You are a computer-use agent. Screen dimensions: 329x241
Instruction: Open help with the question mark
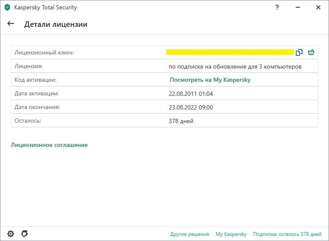(x=277, y=7)
